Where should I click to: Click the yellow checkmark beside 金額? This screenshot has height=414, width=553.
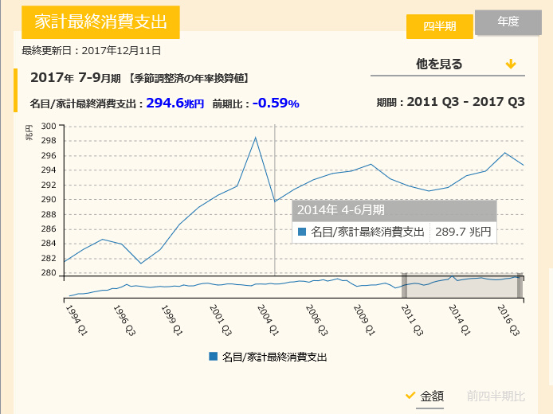tap(410, 396)
